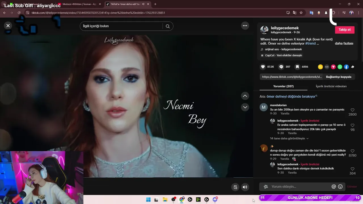This screenshot has height=204, width=363.
Task: Get the embed code icon
Action: pyautogui.click(x=327, y=67)
